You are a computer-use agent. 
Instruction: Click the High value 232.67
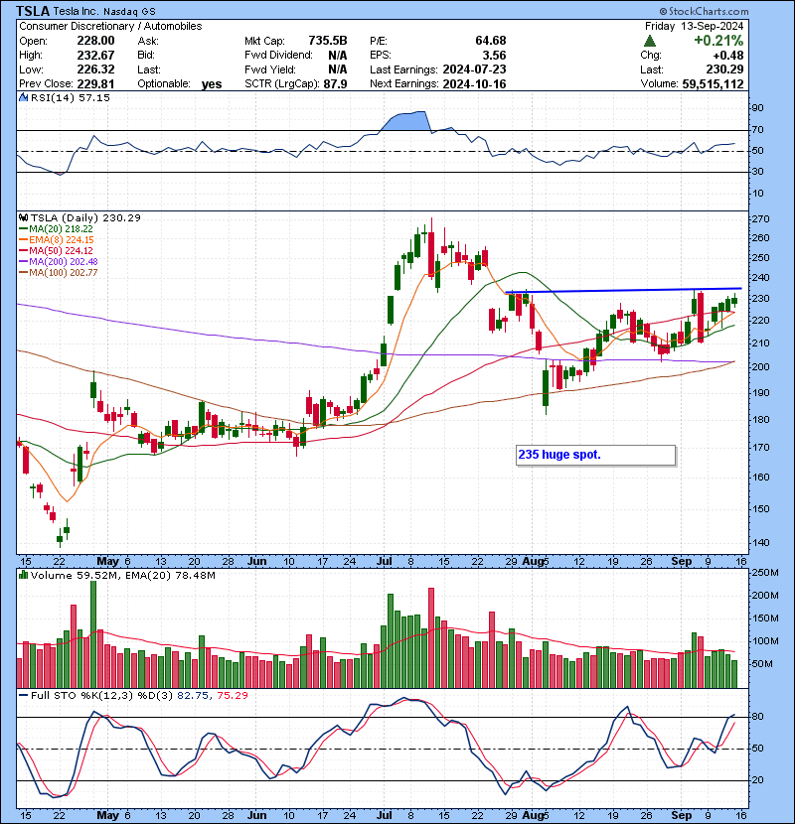(x=95, y=56)
